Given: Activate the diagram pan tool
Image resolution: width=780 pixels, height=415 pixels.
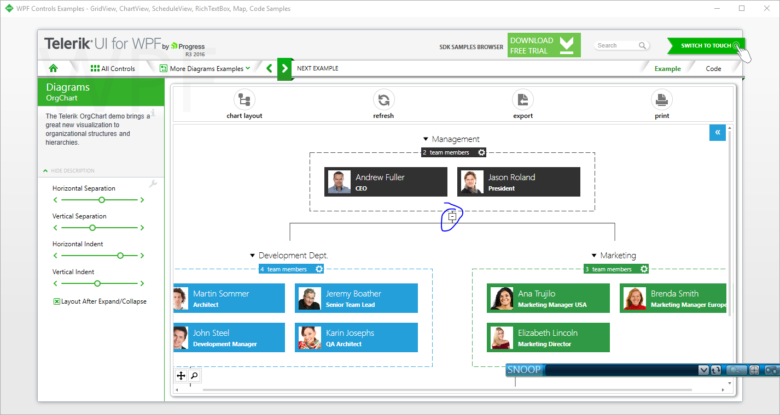Looking at the screenshot, I should (181, 376).
